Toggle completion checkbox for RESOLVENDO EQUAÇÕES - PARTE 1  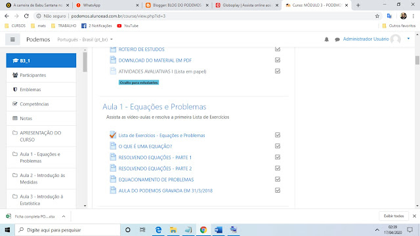pos(278,157)
